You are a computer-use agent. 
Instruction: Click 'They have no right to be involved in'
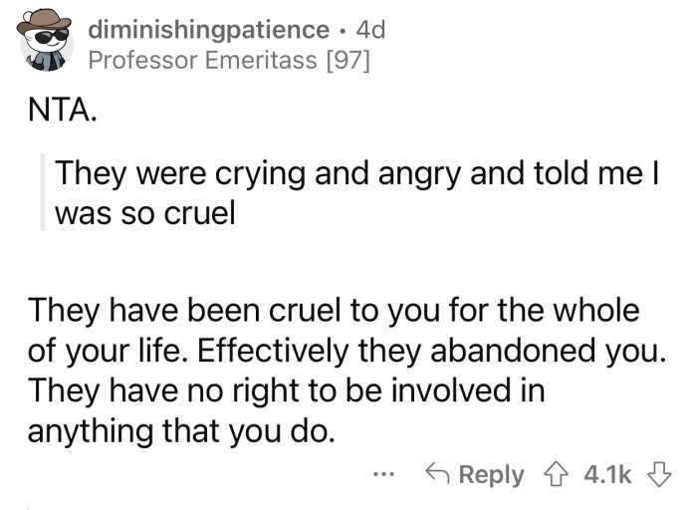pyautogui.click(x=286, y=390)
